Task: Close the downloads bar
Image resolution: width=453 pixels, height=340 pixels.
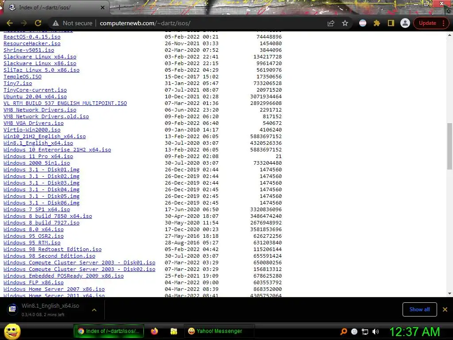Action: click(x=445, y=309)
